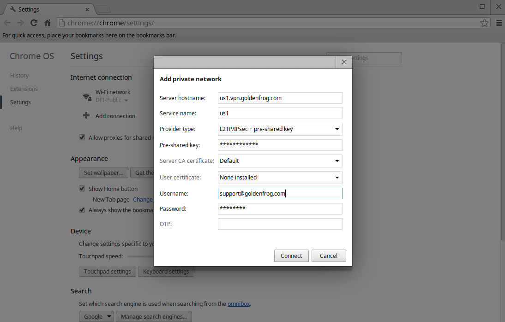Screen dimensions: 505x322
Task: Click the Touchpad speed slider
Action: point(140,256)
